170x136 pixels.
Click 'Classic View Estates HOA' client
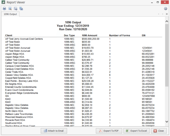coord(19,75)
